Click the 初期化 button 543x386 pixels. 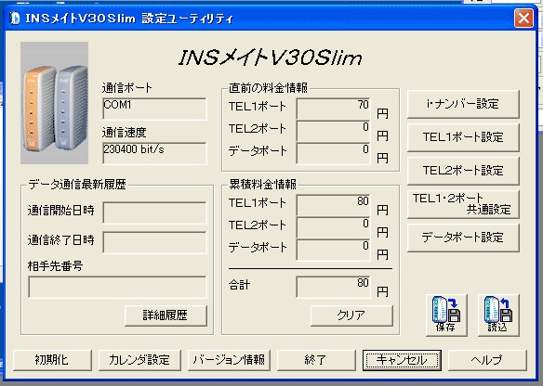[x=52, y=360]
